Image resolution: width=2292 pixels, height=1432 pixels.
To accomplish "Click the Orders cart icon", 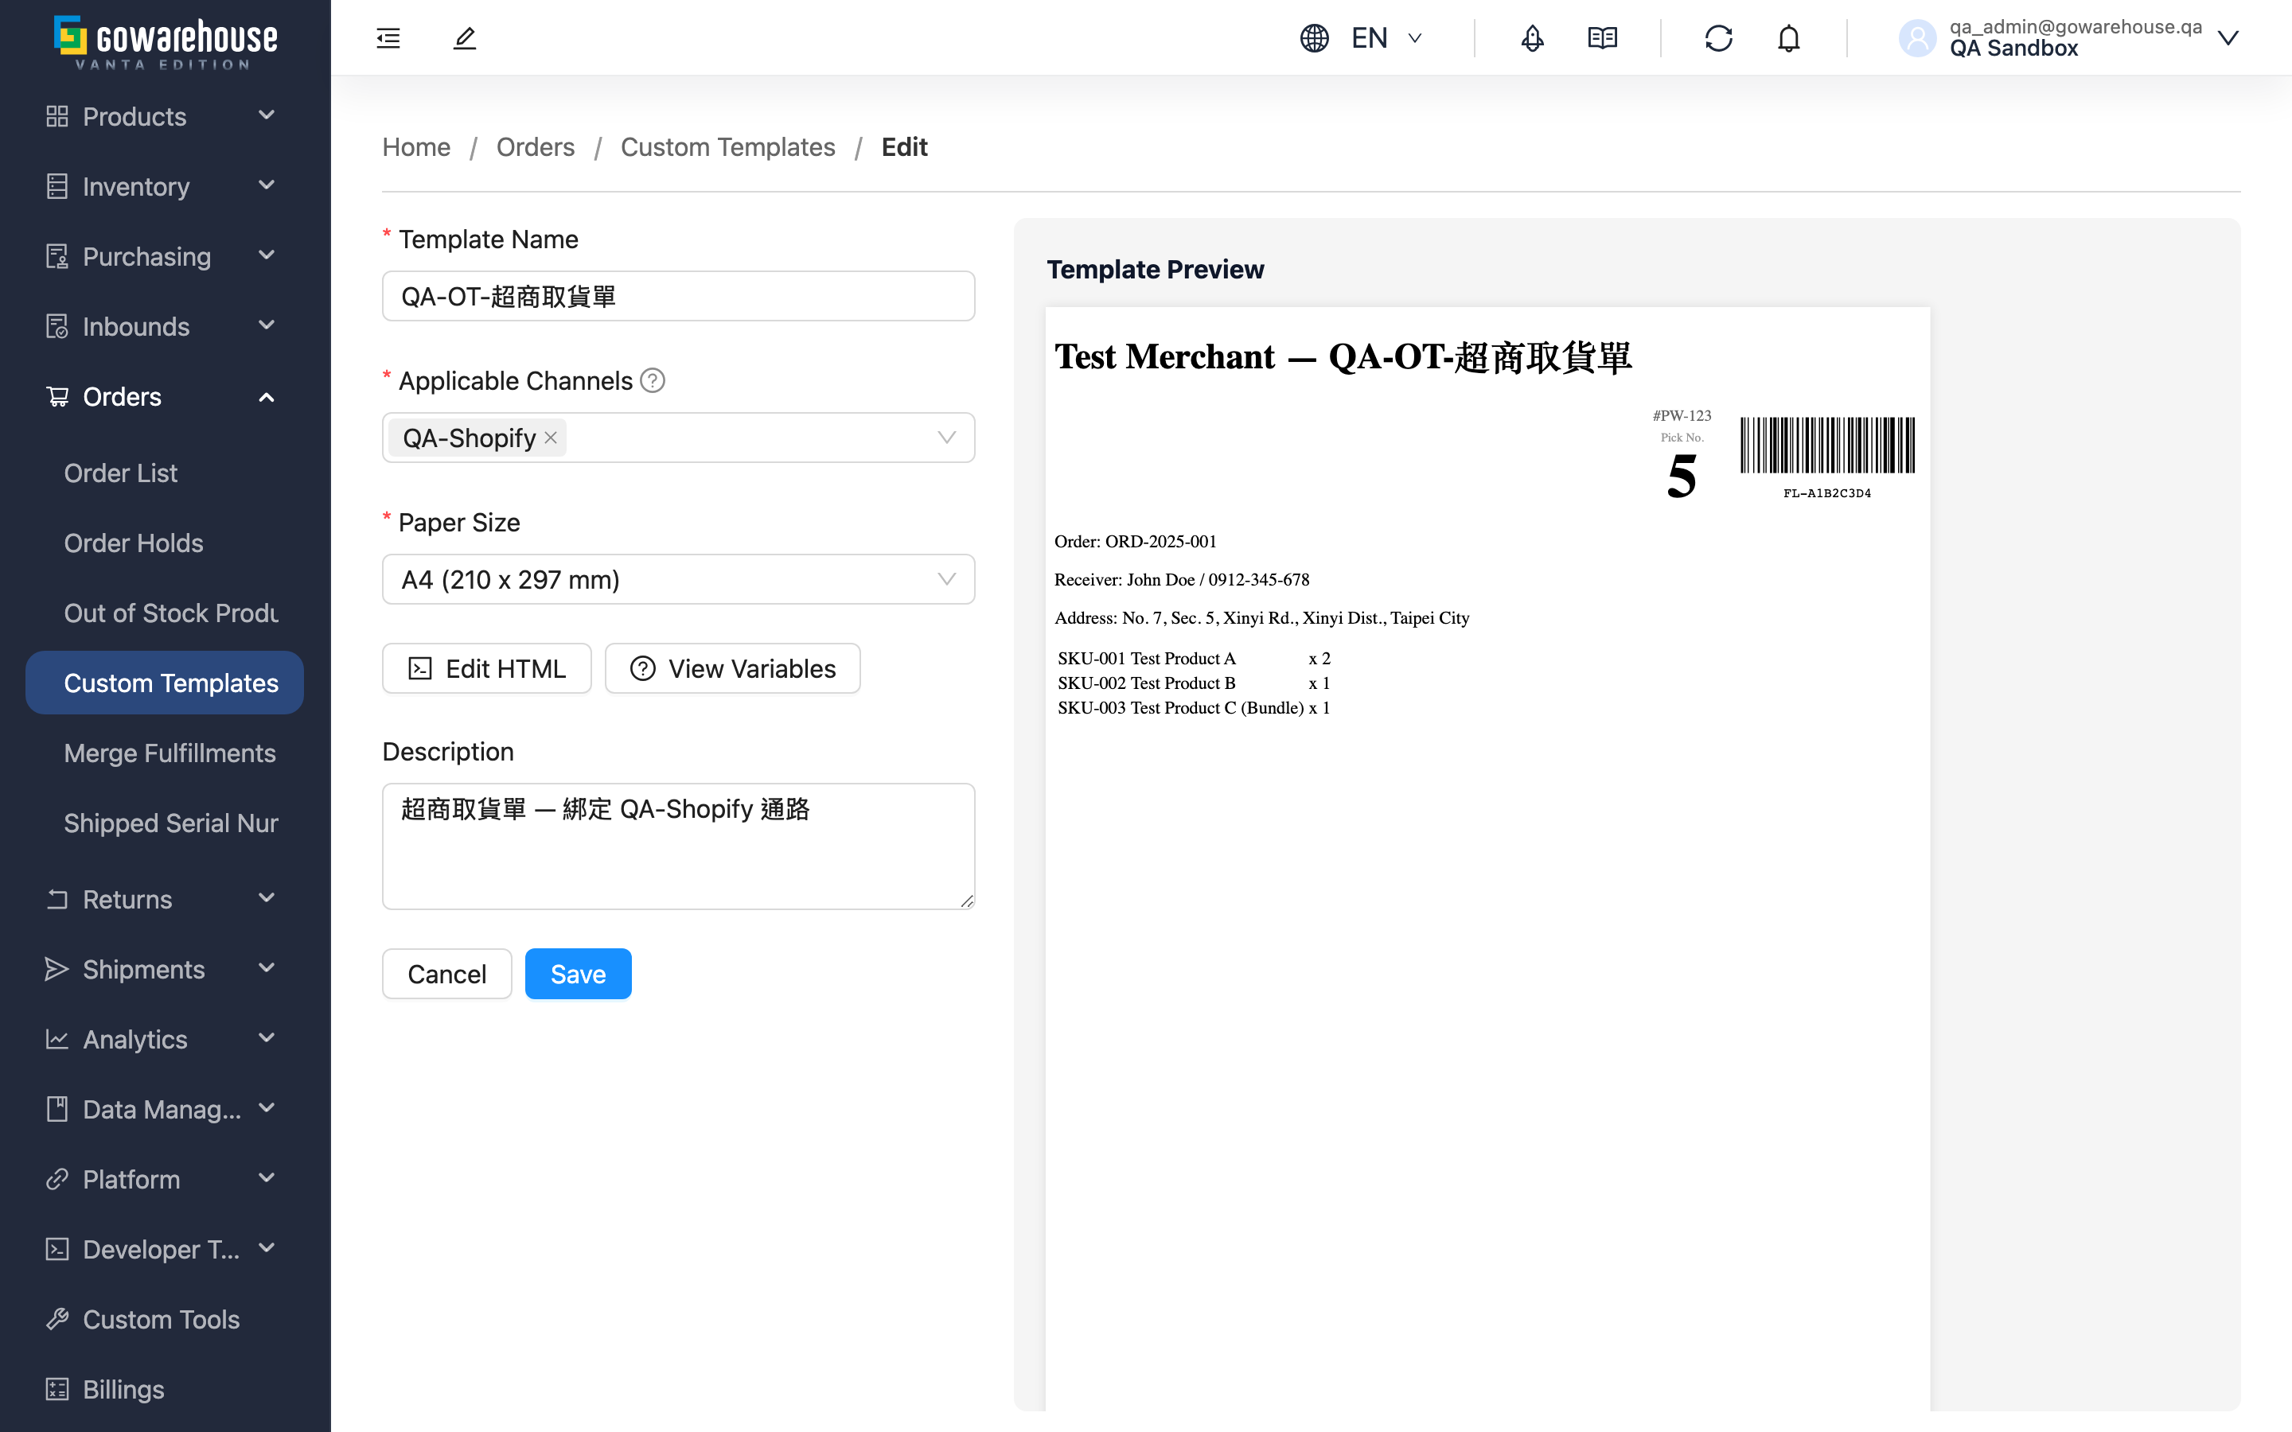I will click(x=57, y=396).
